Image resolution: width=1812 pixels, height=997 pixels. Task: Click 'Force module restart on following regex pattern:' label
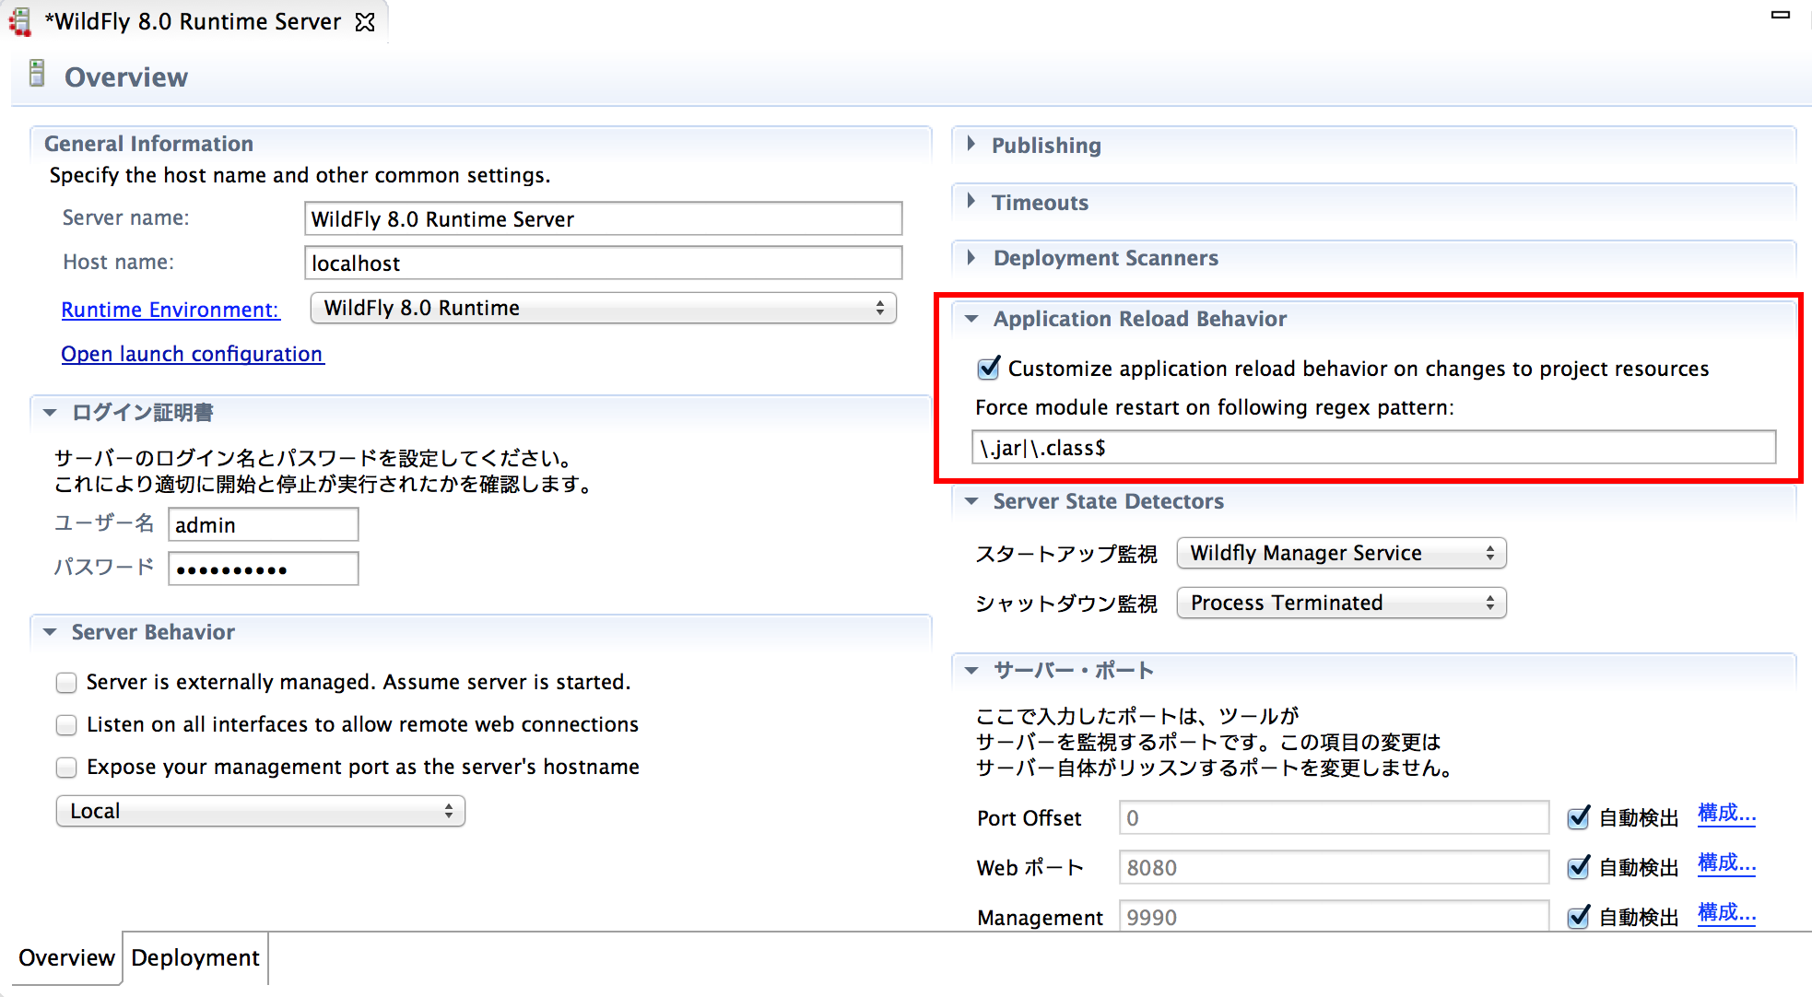(x=1215, y=407)
